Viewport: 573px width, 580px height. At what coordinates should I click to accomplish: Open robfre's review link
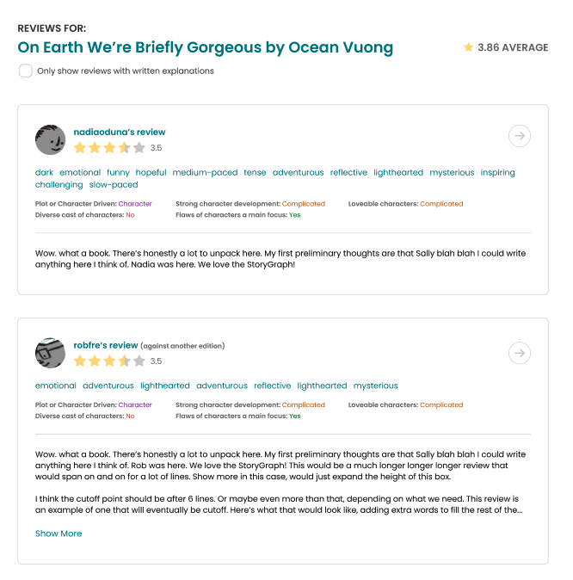106,345
